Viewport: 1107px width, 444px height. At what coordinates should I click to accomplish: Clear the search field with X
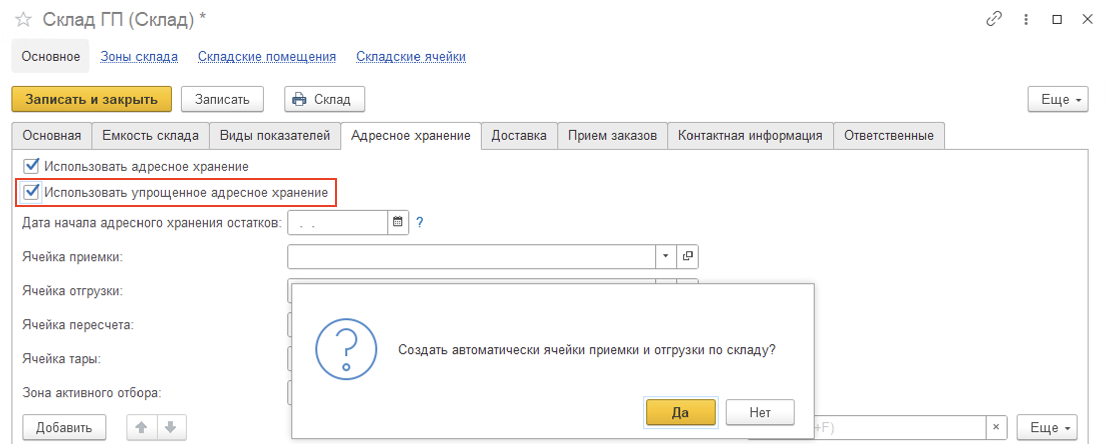(x=996, y=427)
